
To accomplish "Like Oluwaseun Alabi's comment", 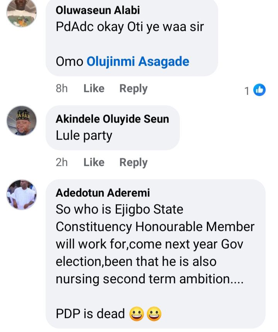I will (94, 89).
